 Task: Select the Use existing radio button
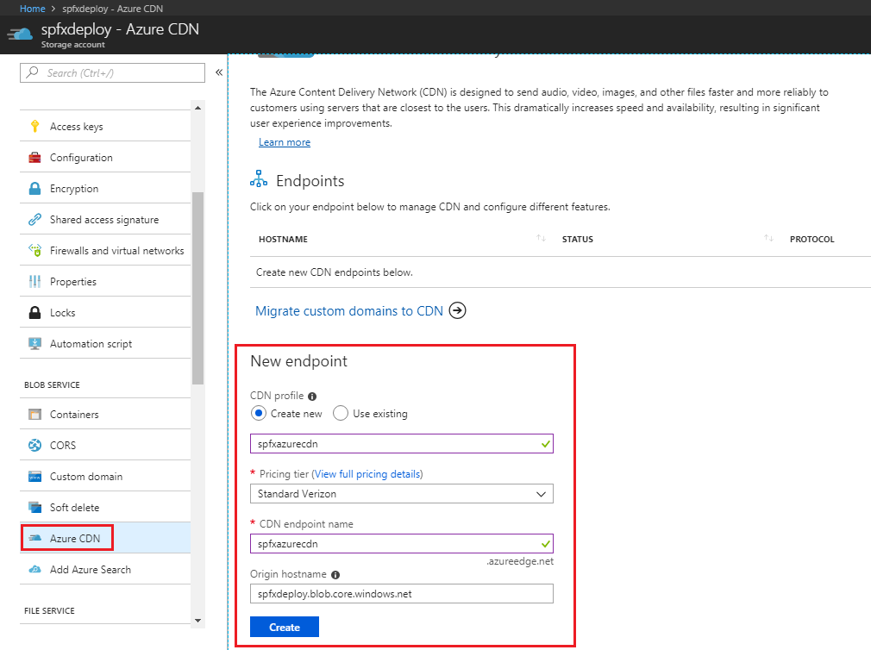click(x=340, y=413)
